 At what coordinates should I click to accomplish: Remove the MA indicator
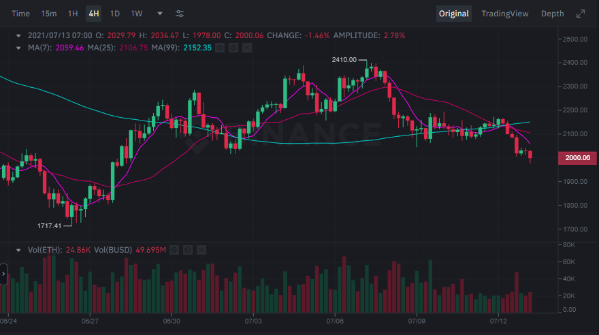pyautogui.click(x=246, y=48)
